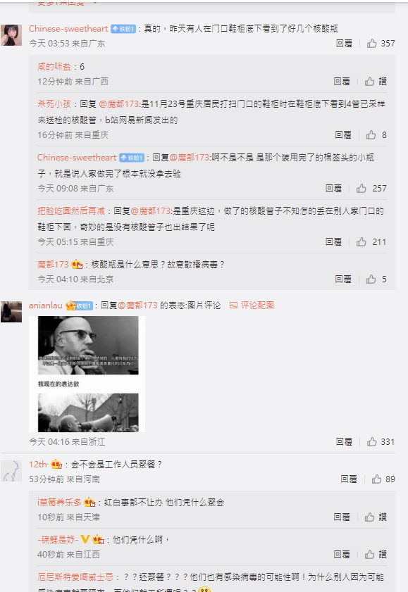Screen dimensions: 408x592
Task: Like the reply with 257 likes
Action: pyautogui.click(x=371, y=188)
